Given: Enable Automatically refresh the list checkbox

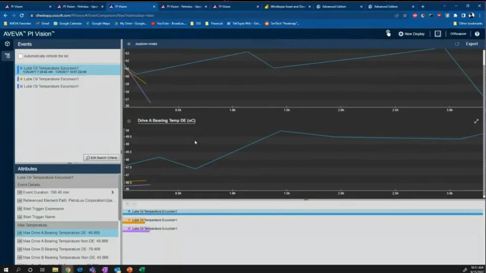Looking at the screenshot, I should click(20, 56).
